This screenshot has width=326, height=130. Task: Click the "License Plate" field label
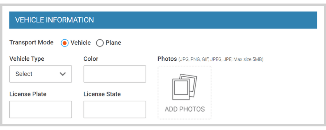click(28, 94)
